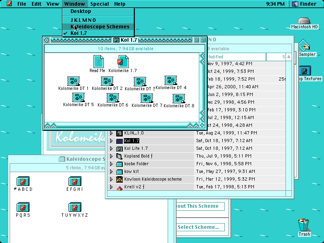The width and height of the screenshot is (324, 243).
Task: Select the # A B C D folder icon
Action: (x=23, y=181)
